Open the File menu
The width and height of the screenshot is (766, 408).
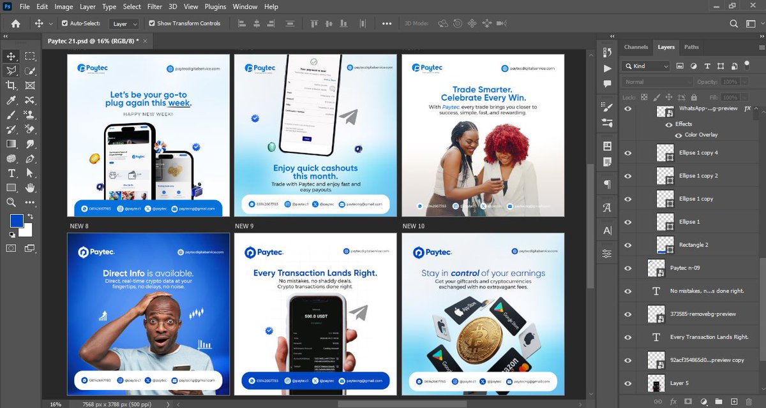25,6
